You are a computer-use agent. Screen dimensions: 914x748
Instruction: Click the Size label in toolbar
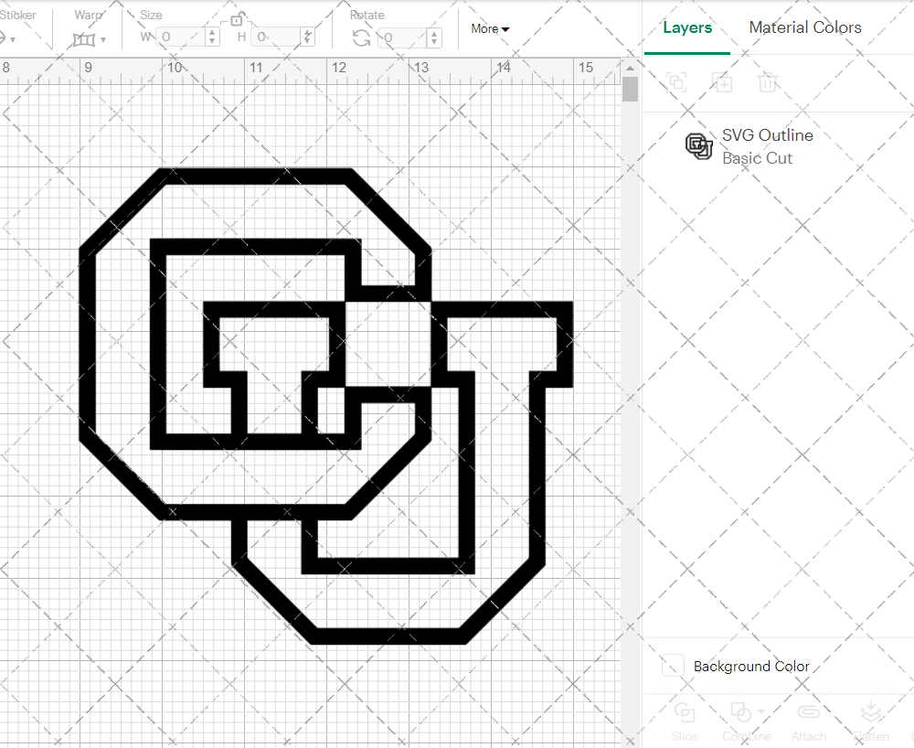(151, 16)
